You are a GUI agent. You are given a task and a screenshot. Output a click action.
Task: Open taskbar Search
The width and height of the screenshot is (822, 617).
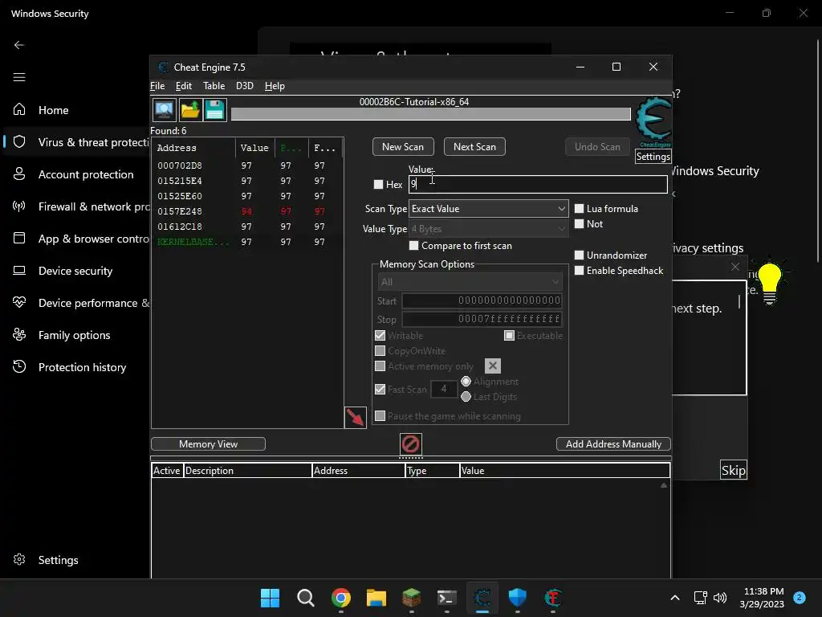[305, 598]
